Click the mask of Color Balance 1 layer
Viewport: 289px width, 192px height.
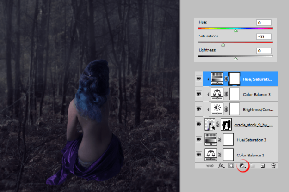click(x=228, y=155)
